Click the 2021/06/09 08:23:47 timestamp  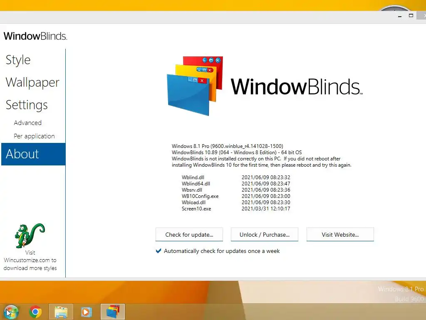coord(266,184)
